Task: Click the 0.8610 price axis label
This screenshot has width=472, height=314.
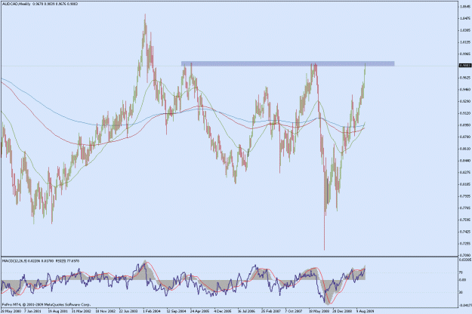Action: [465, 149]
